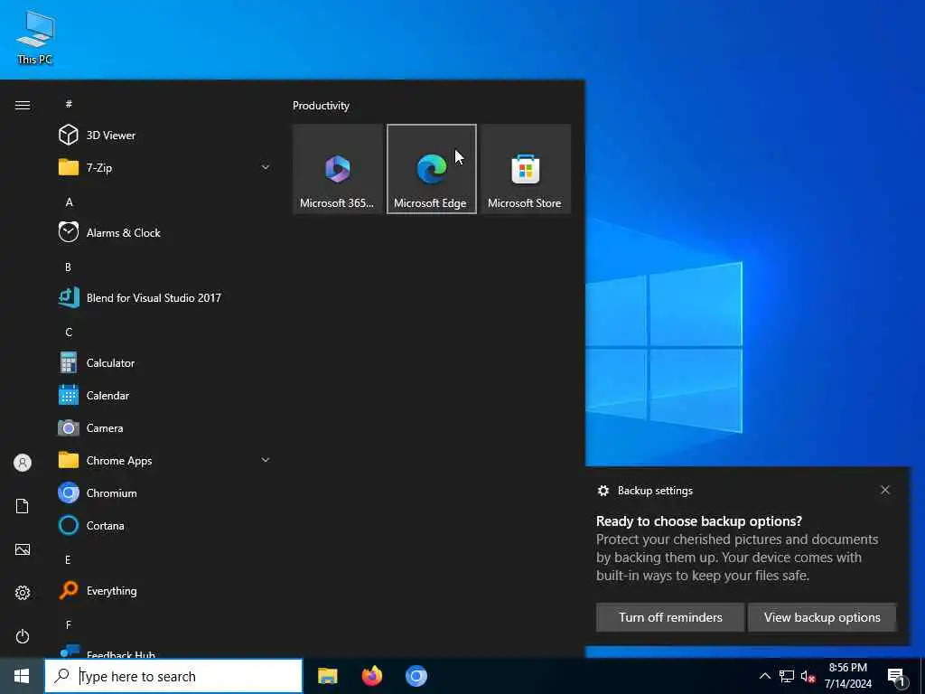The height and width of the screenshot is (694, 925).
Task: Launch Chromium from the app list
Action: (x=164, y=492)
